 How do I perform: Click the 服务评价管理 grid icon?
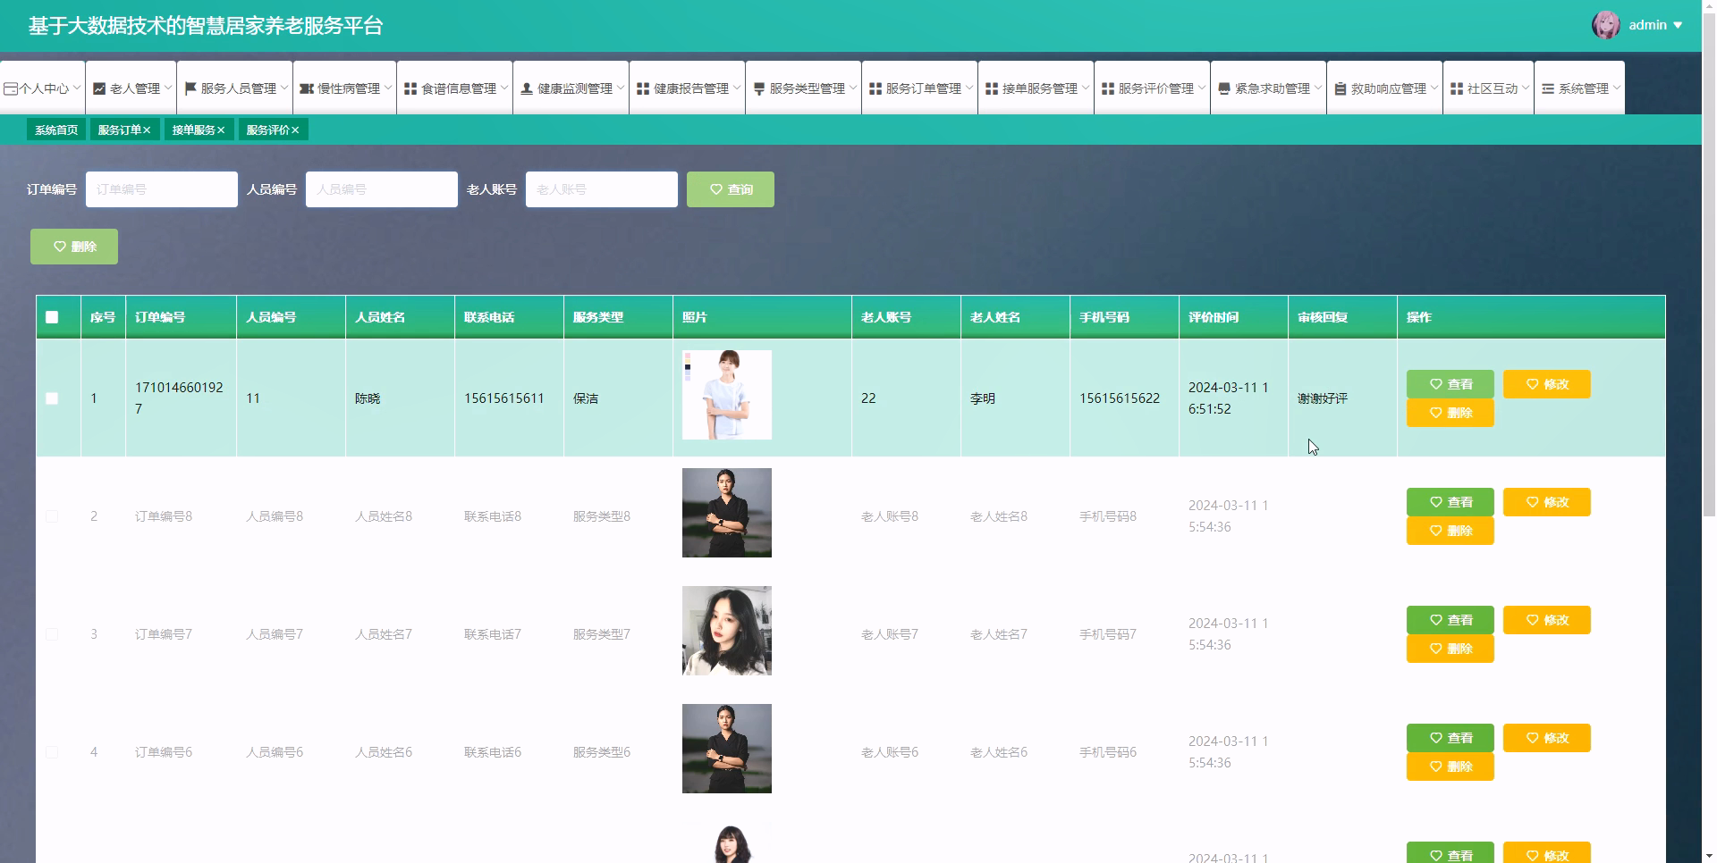click(x=1108, y=88)
